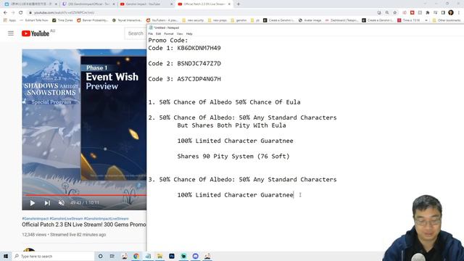The image size is (464, 261).
Task: Bookmark this page with star icon
Action: [x=394, y=13]
